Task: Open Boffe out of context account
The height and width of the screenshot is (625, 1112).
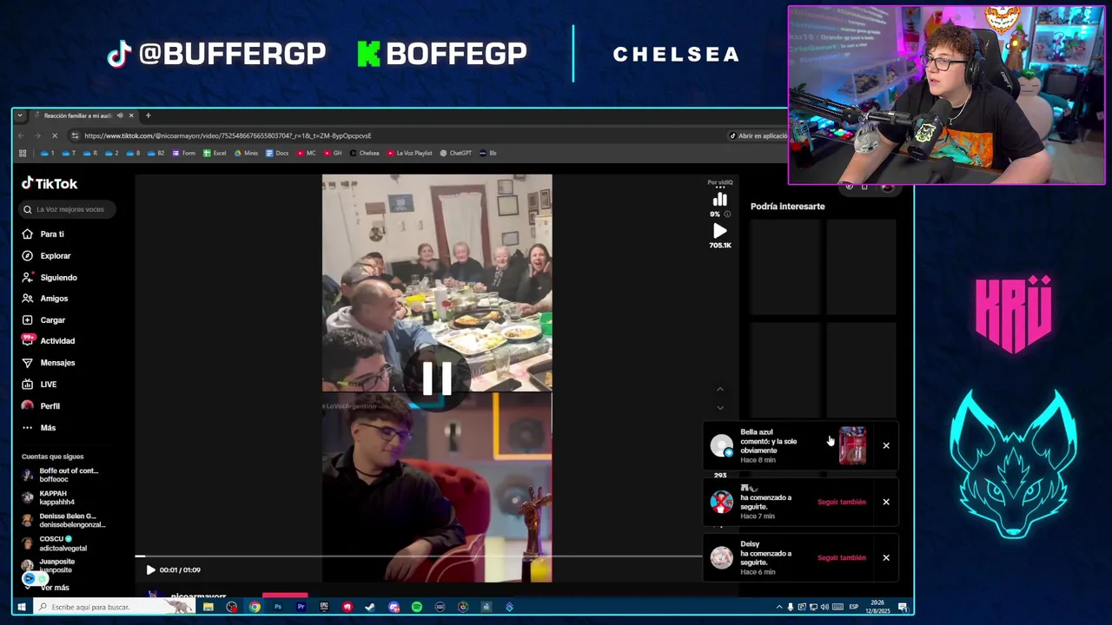Action: (x=60, y=475)
